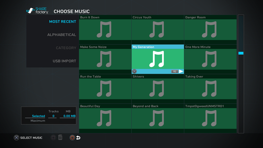Switch to the Most Recent sorting tab
The image size is (263, 148).
(62, 22)
